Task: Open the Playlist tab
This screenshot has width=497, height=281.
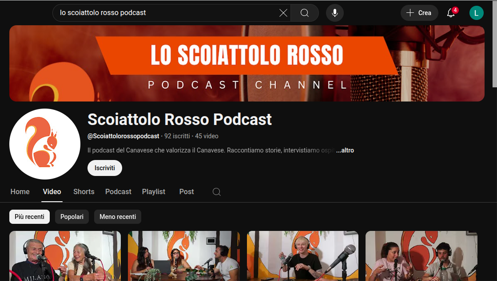Action: coord(154,192)
